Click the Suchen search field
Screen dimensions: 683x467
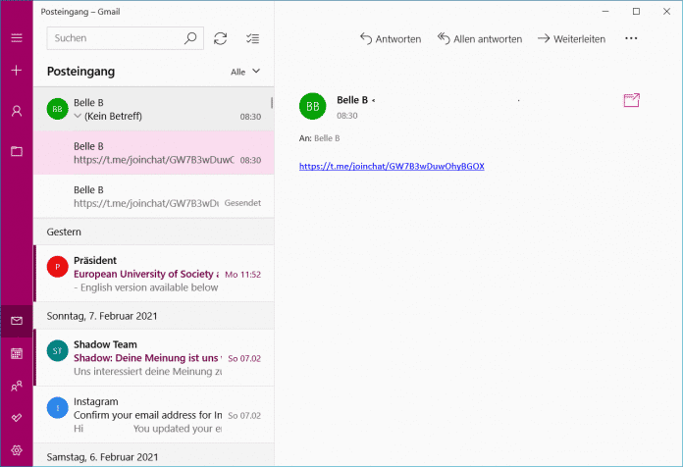[x=116, y=38]
